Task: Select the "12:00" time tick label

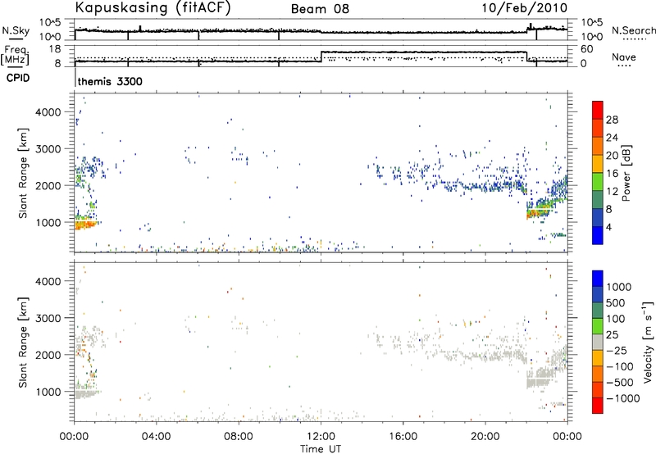Action: pyautogui.click(x=321, y=437)
